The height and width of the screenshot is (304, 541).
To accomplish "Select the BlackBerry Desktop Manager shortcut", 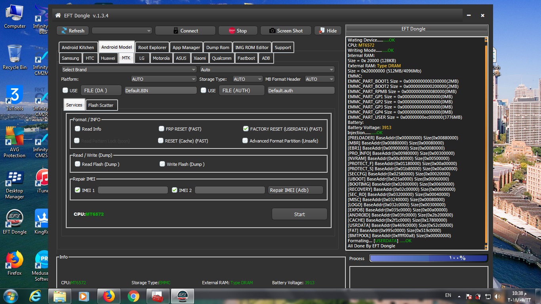I will (x=15, y=184).
